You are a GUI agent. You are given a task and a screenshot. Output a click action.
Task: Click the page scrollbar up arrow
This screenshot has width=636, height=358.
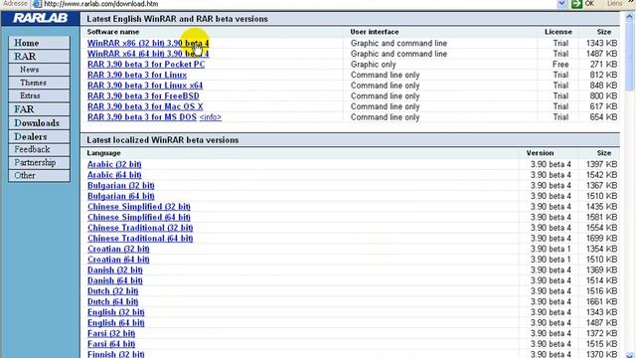pos(629,17)
